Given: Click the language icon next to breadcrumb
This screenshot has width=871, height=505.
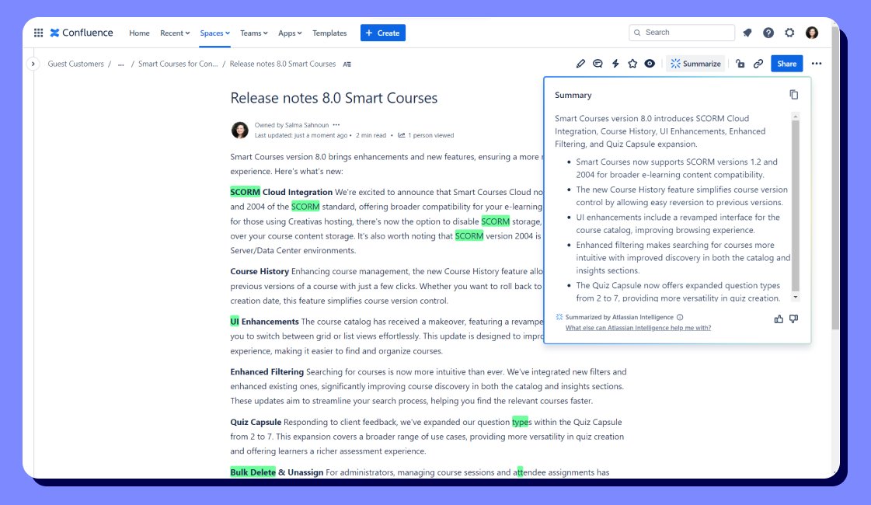Looking at the screenshot, I should [x=347, y=64].
